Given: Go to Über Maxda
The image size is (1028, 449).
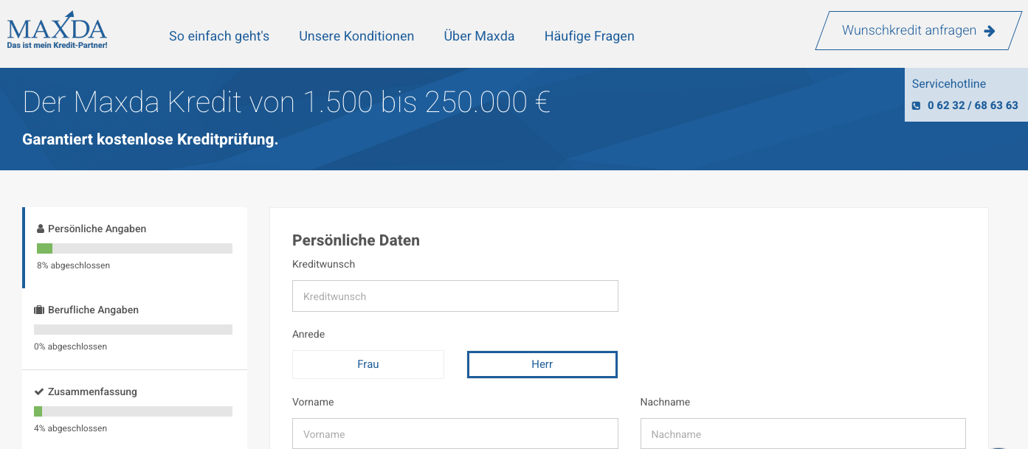Looking at the screenshot, I should 479,35.
